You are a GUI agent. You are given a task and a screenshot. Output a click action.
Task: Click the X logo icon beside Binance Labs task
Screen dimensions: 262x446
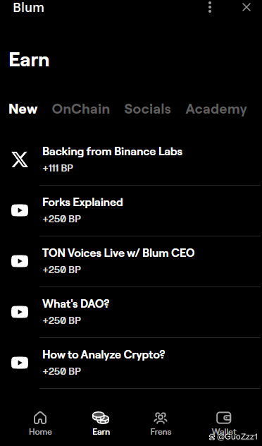tap(20, 159)
